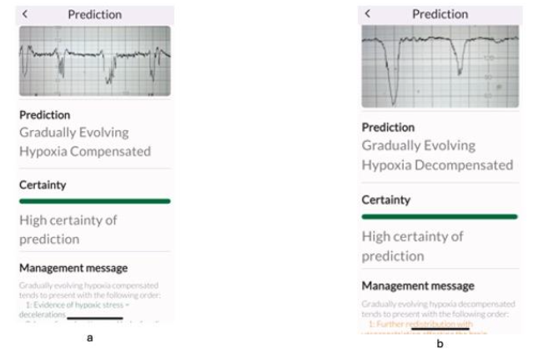Select the 'Gradually Evolving Hypoxia Compensated' prediction text
This screenshot has width=538, height=349.
pyautogui.click(x=85, y=142)
